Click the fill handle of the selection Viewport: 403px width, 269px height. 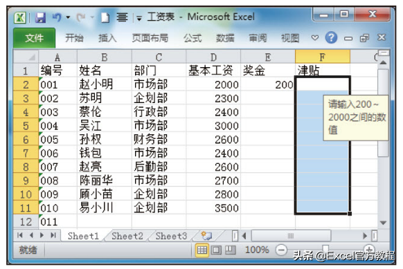coord(350,214)
